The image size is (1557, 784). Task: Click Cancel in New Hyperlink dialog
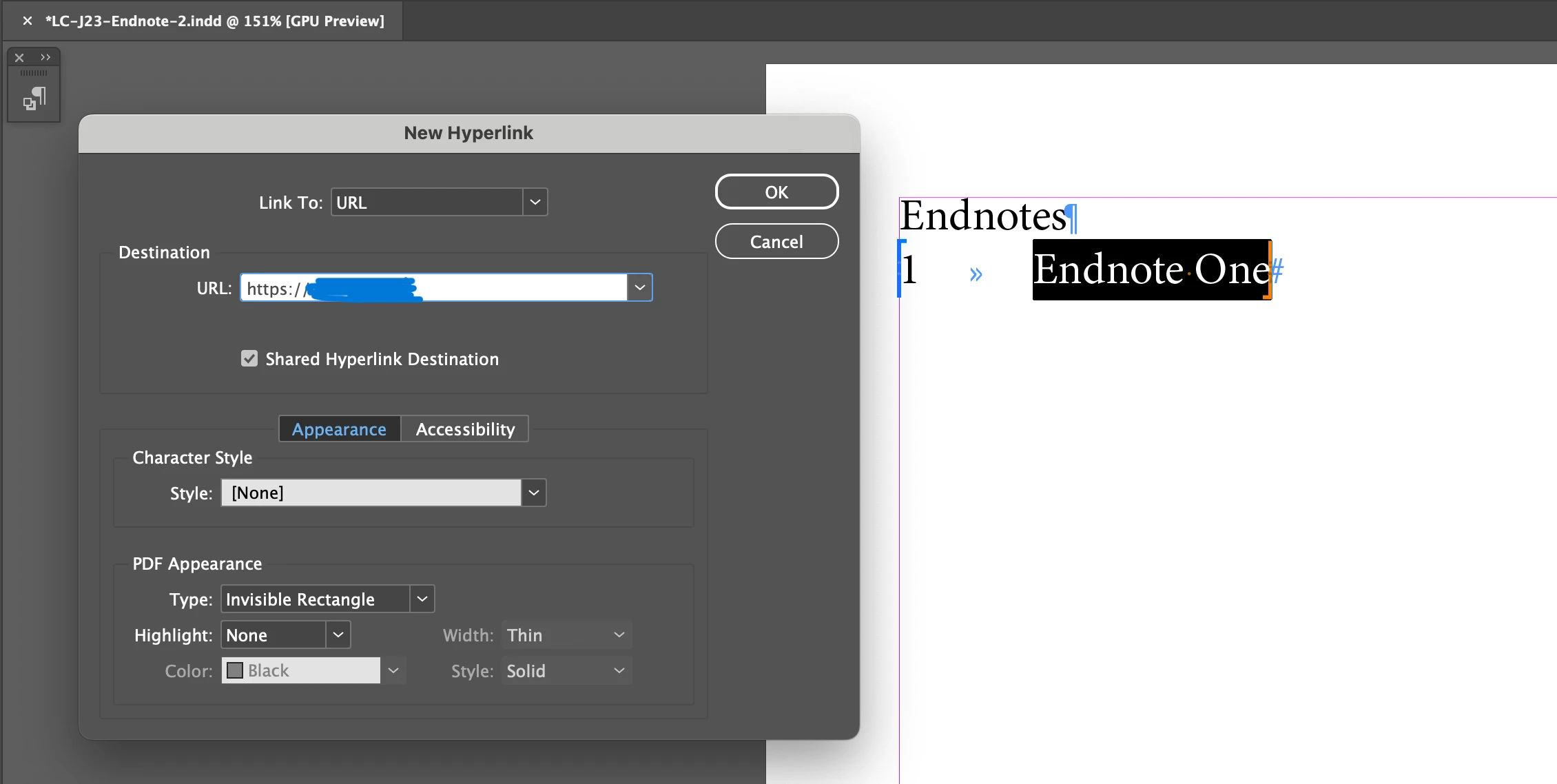click(x=776, y=242)
